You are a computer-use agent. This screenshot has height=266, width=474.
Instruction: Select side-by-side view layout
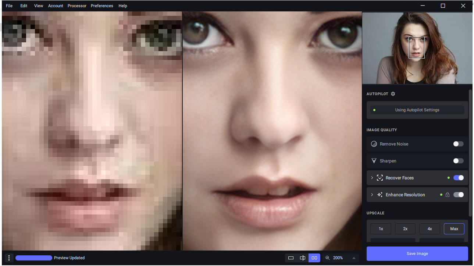click(314, 258)
